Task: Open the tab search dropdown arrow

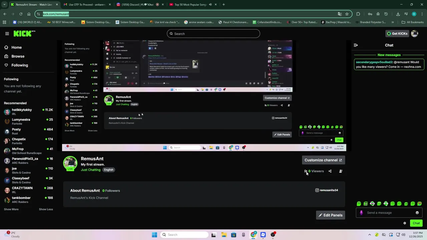Action: (5, 5)
